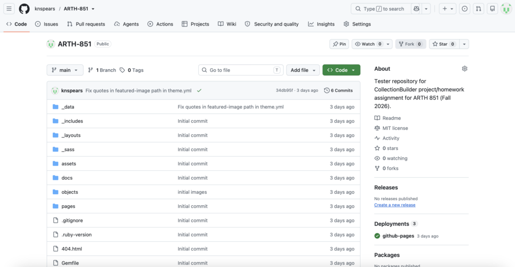Click the Type / to search box
The image size is (515, 267).
pos(381,9)
